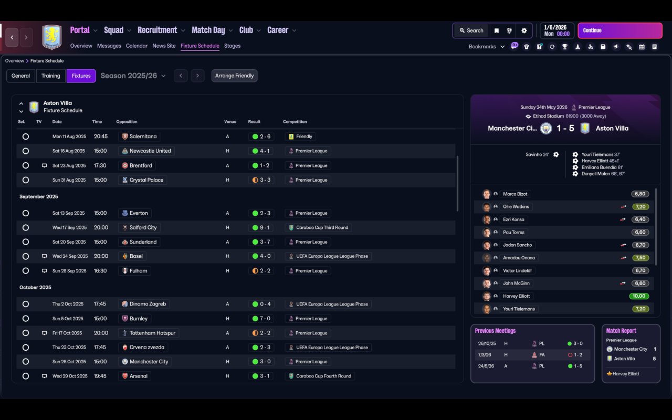The image size is (672, 420).
Task: Open the document report bookmark icon
Action: (x=603, y=47)
